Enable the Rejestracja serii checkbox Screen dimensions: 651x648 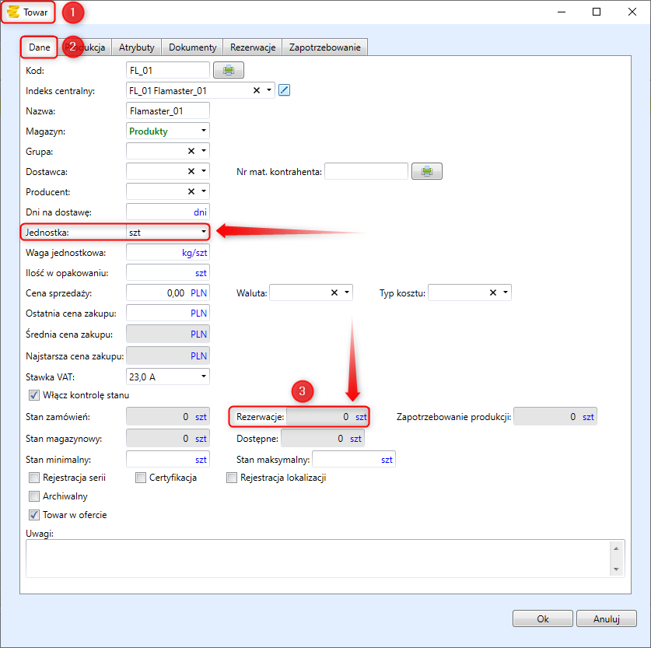33,478
